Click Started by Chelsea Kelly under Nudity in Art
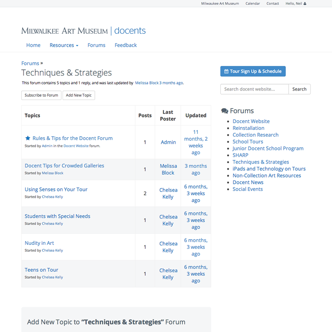The height and width of the screenshot is (332, 332). point(52,251)
